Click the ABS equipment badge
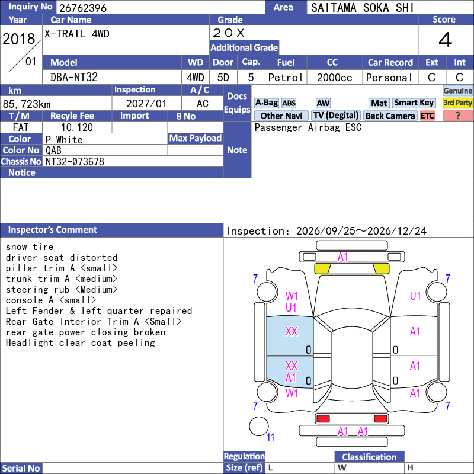 pyautogui.click(x=289, y=103)
